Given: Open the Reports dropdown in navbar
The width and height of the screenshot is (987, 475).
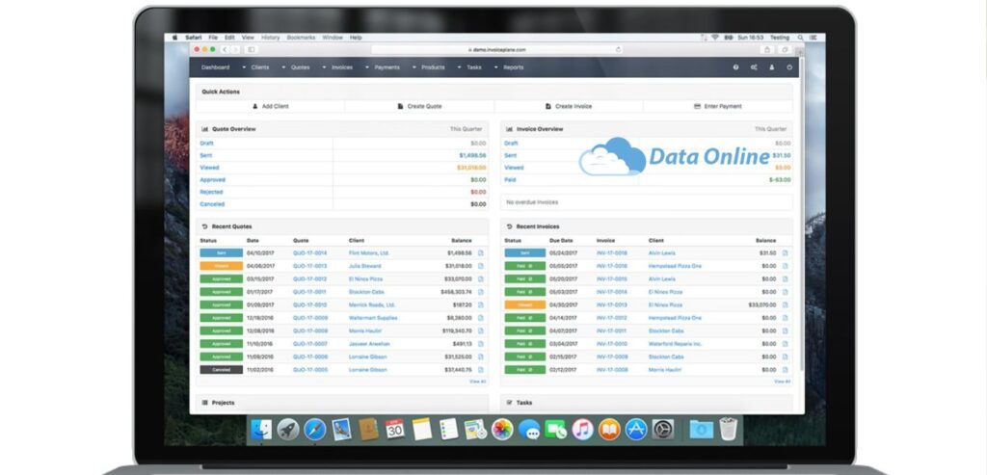Looking at the screenshot, I should click(513, 67).
